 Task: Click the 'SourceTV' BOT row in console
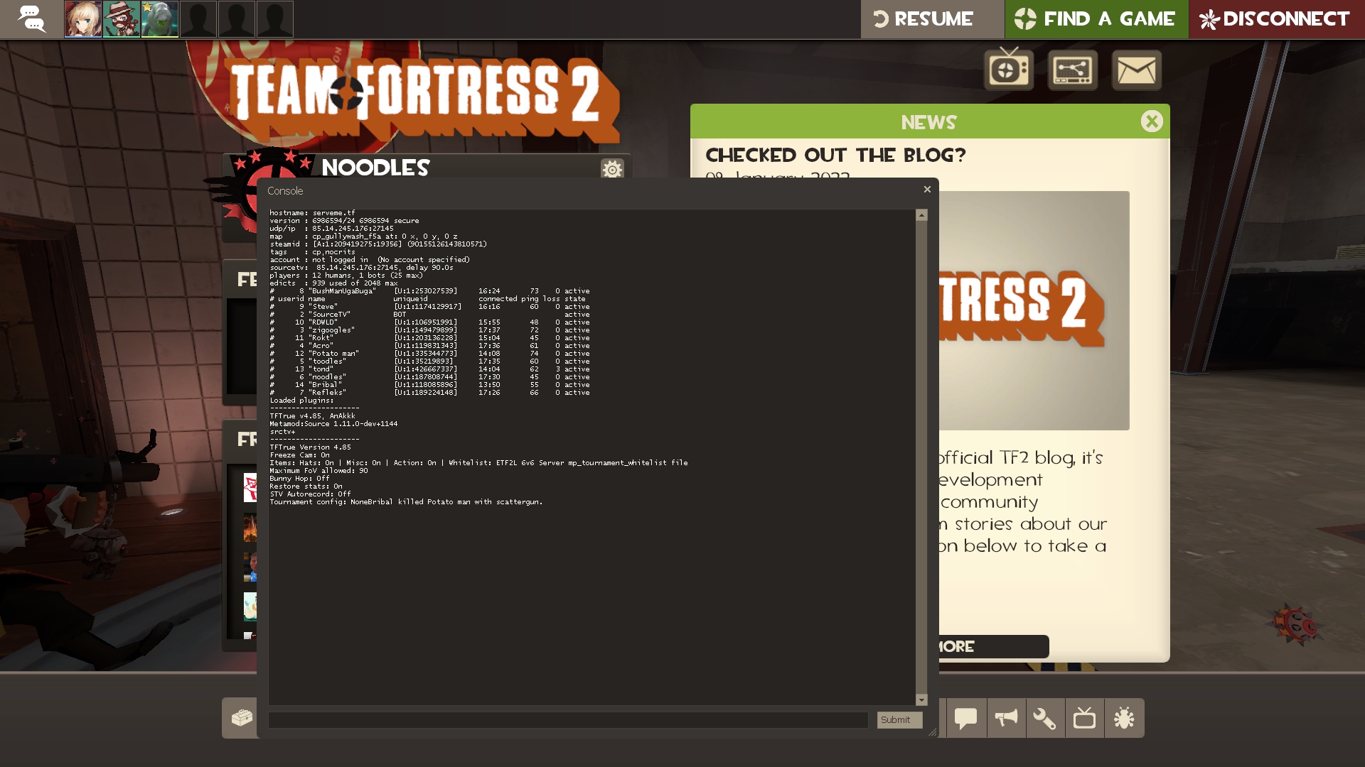[429, 315]
